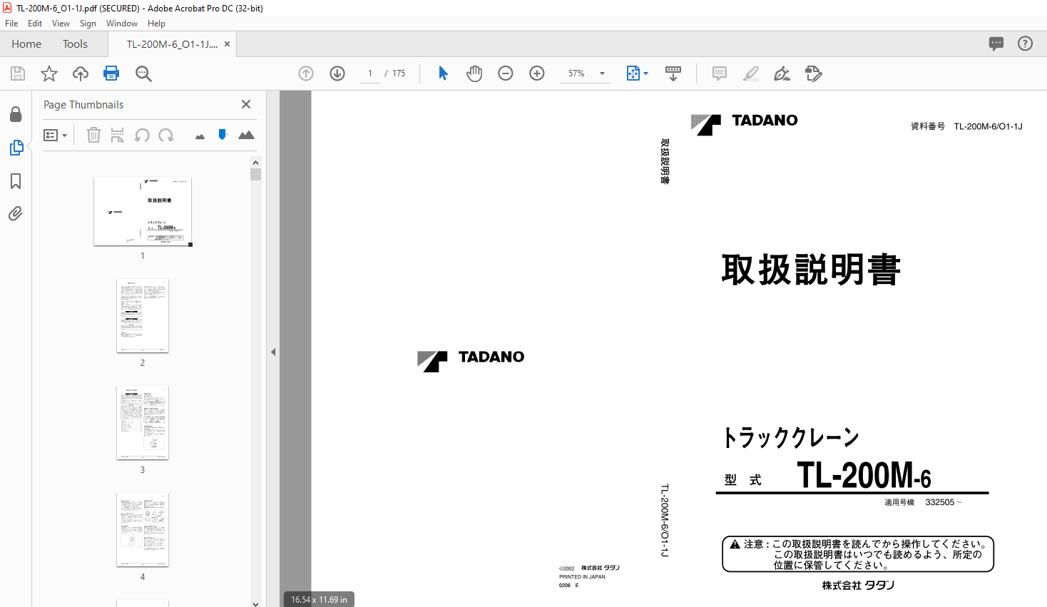The width and height of the screenshot is (1047, 607).
Task: Open Find text with the magnifier icon
Action: pos(143,73)
